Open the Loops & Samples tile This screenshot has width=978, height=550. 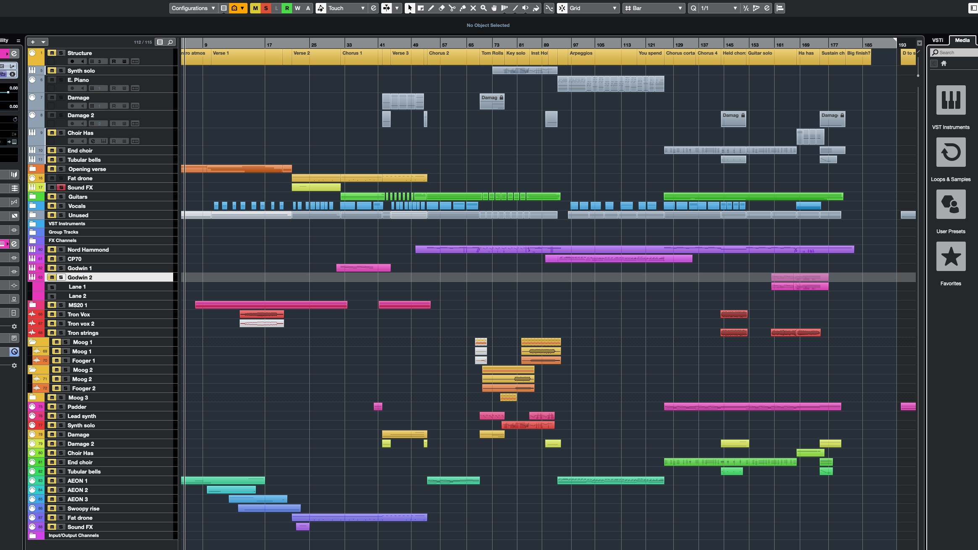point(950,152)
